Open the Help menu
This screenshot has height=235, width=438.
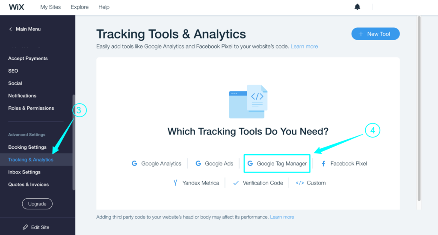pyautogui.click(x=104, y=7)
